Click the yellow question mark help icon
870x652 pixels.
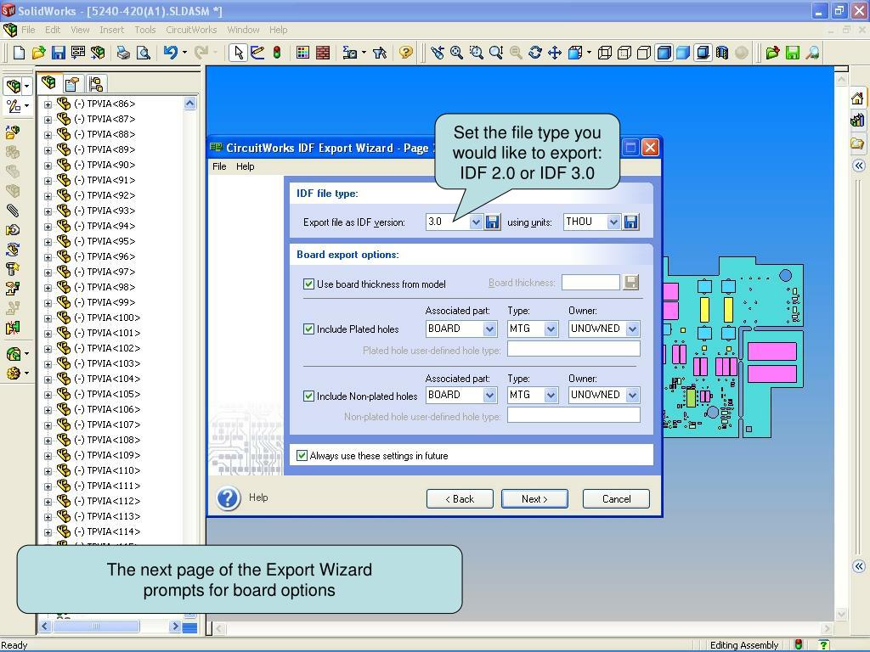(x=406, y=53)
